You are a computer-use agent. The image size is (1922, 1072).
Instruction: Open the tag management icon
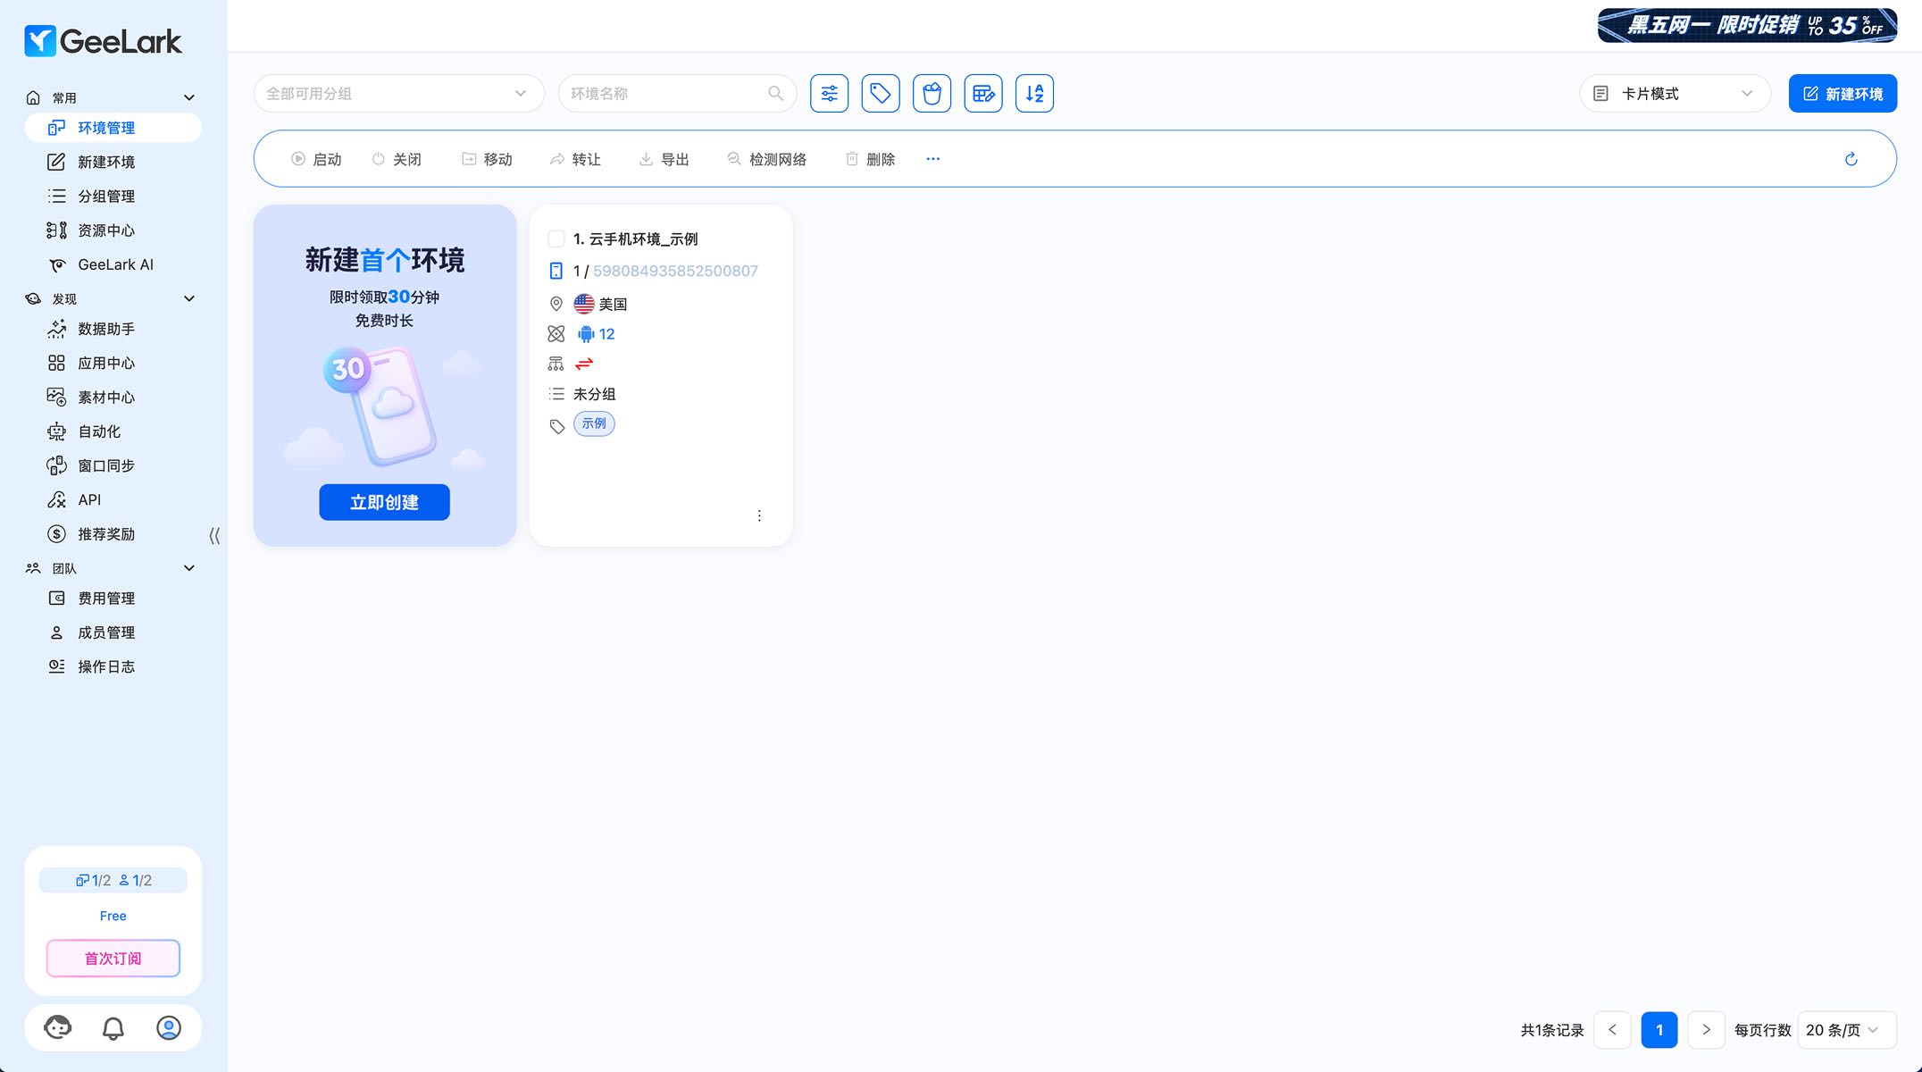pyautogui.click(x=880, y=94)
